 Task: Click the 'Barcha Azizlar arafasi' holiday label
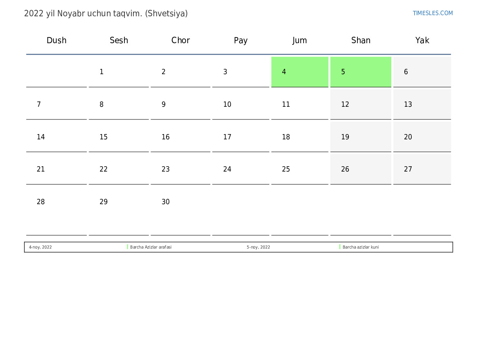(x=151, y=247)
